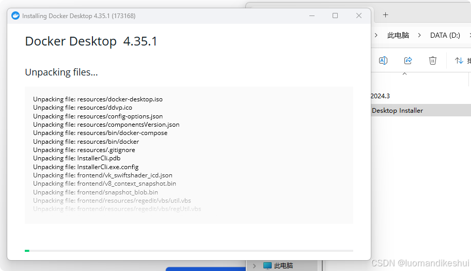Click the installer progress bar

click(189, 250)
